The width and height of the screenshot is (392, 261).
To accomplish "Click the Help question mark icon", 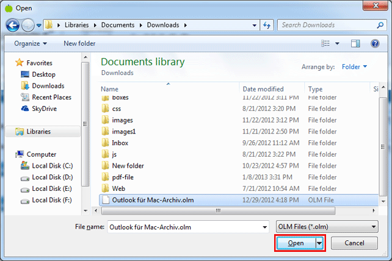I will pyautogui.click(x=375, y=44).
